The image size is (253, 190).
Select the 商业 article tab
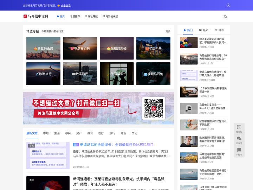point(123,133)
